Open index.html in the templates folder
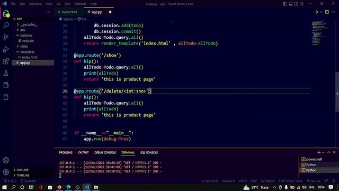The image size is (339, 191). [x=30, y=57]
